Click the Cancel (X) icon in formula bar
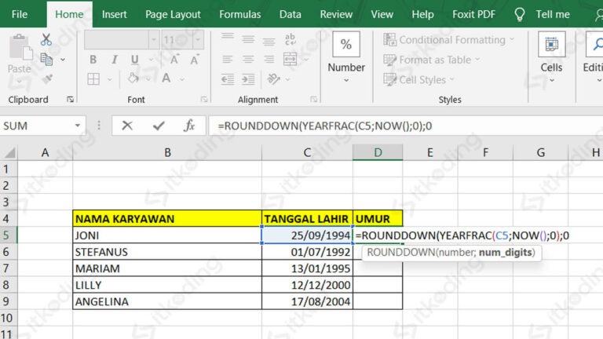Screen dimensions: 603x339 (x=127, y=126)
